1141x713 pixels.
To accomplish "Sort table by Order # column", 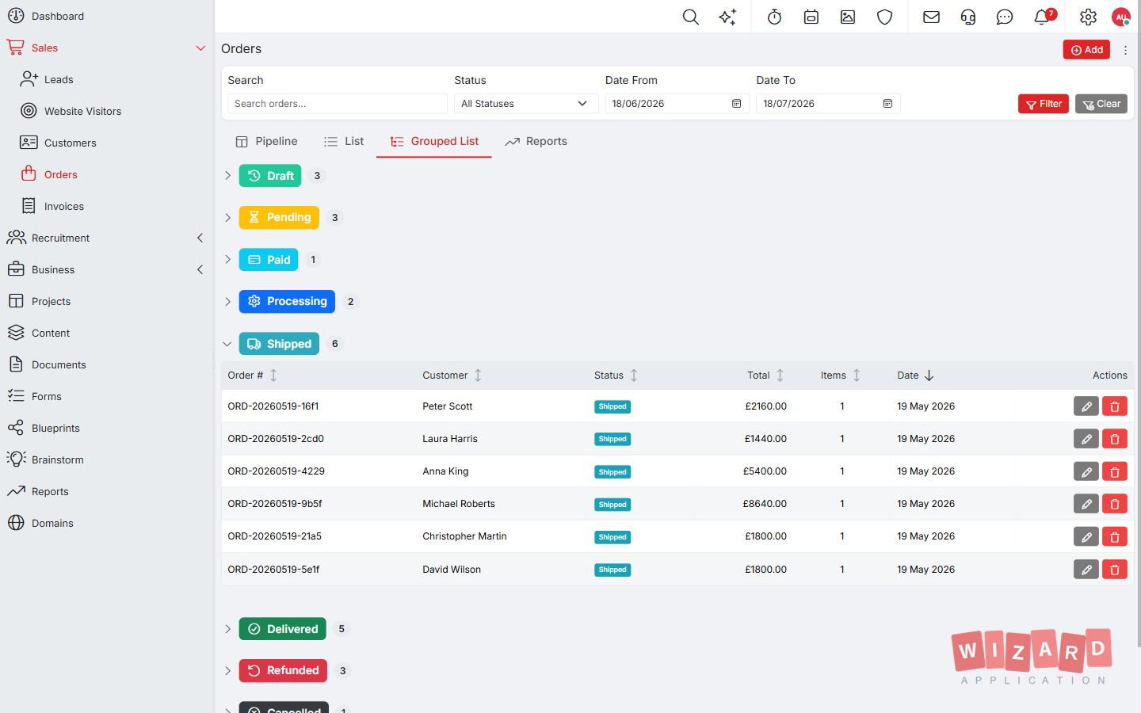I will (253, 376).
